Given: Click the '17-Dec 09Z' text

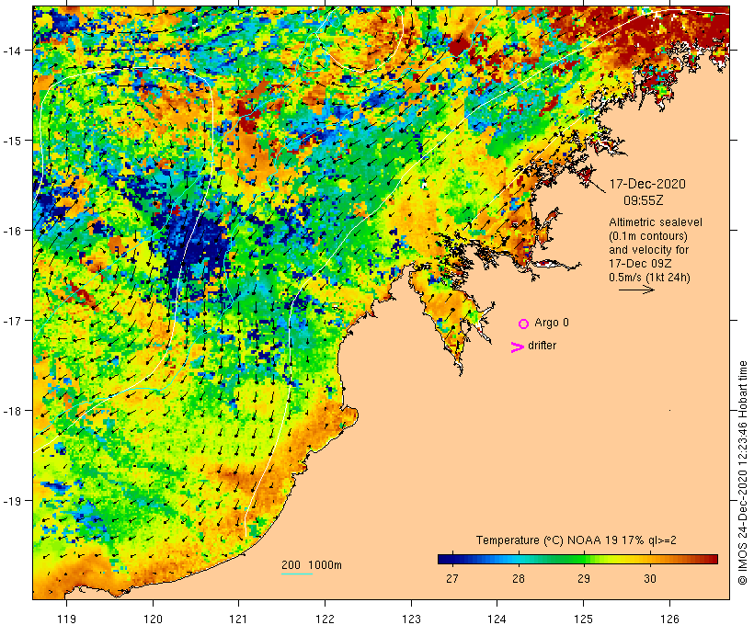Looking at the screenshot, I should pos(640,264).
